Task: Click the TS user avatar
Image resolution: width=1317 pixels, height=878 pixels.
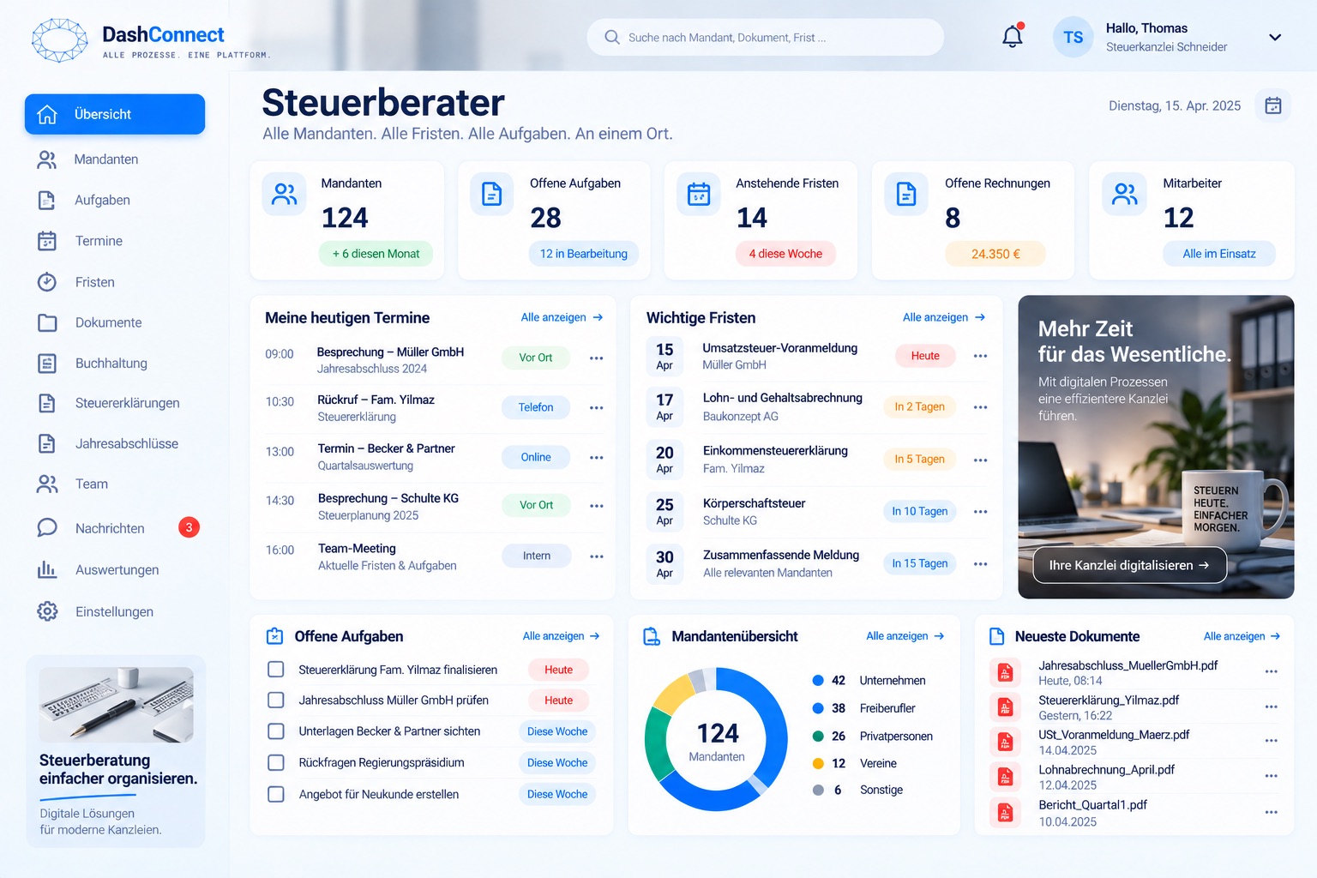Action: (1073, 37)
